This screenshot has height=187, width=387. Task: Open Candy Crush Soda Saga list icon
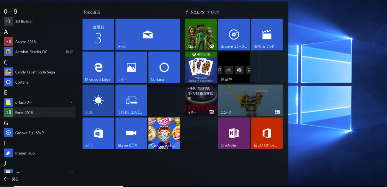tap(8, 72)
